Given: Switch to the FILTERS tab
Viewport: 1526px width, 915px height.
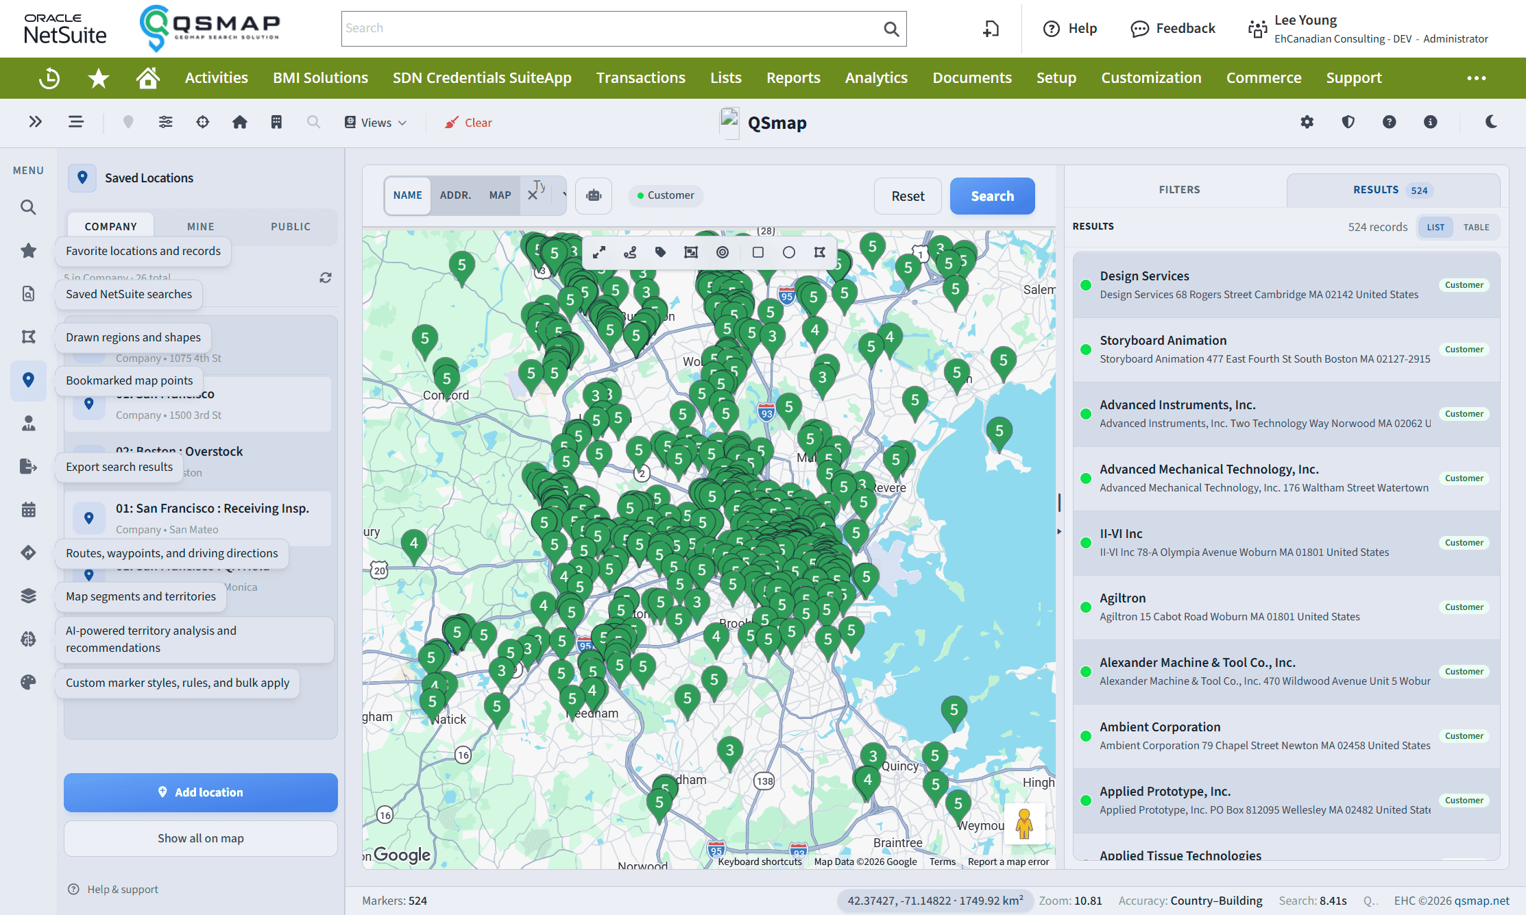Looking at the screenshot, I should 1179,190.
